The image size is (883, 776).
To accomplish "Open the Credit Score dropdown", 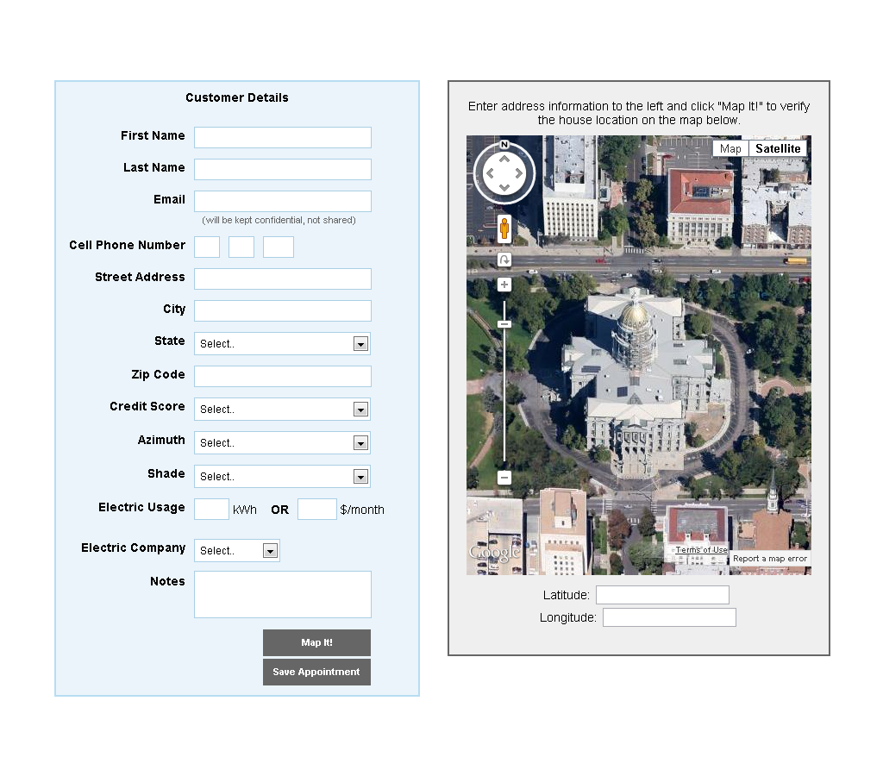I will [x=282, y=410].
